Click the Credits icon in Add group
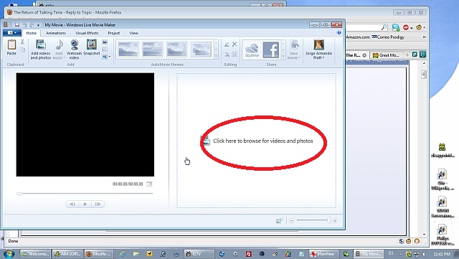 click(105, 57)
